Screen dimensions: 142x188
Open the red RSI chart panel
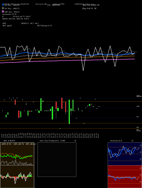125,177
